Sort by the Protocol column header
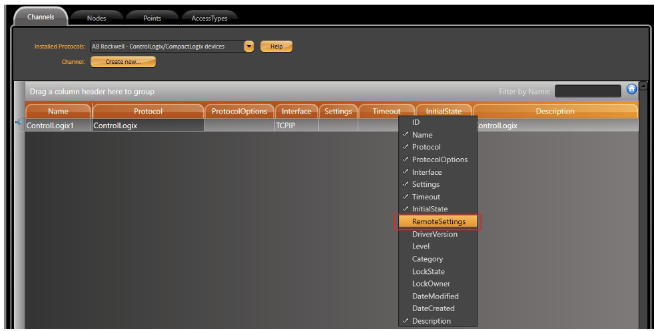The height and width of the screenshot is (331, 654). [148, 111]
